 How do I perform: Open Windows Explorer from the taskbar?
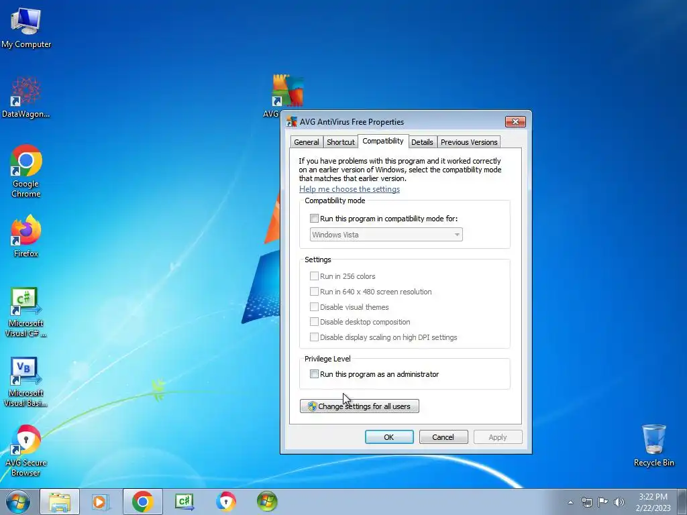coord(60,502)
